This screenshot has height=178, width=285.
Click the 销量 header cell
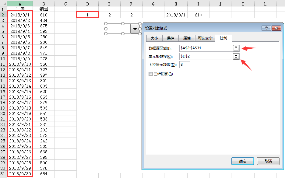pos(44,9)
